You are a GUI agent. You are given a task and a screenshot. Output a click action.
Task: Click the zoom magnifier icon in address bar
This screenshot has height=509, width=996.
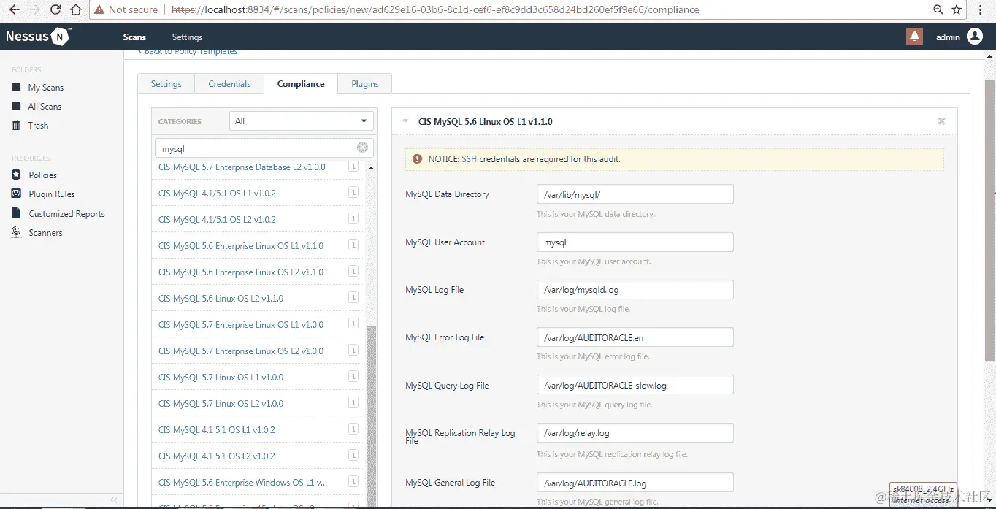click(x=938, y=9)
